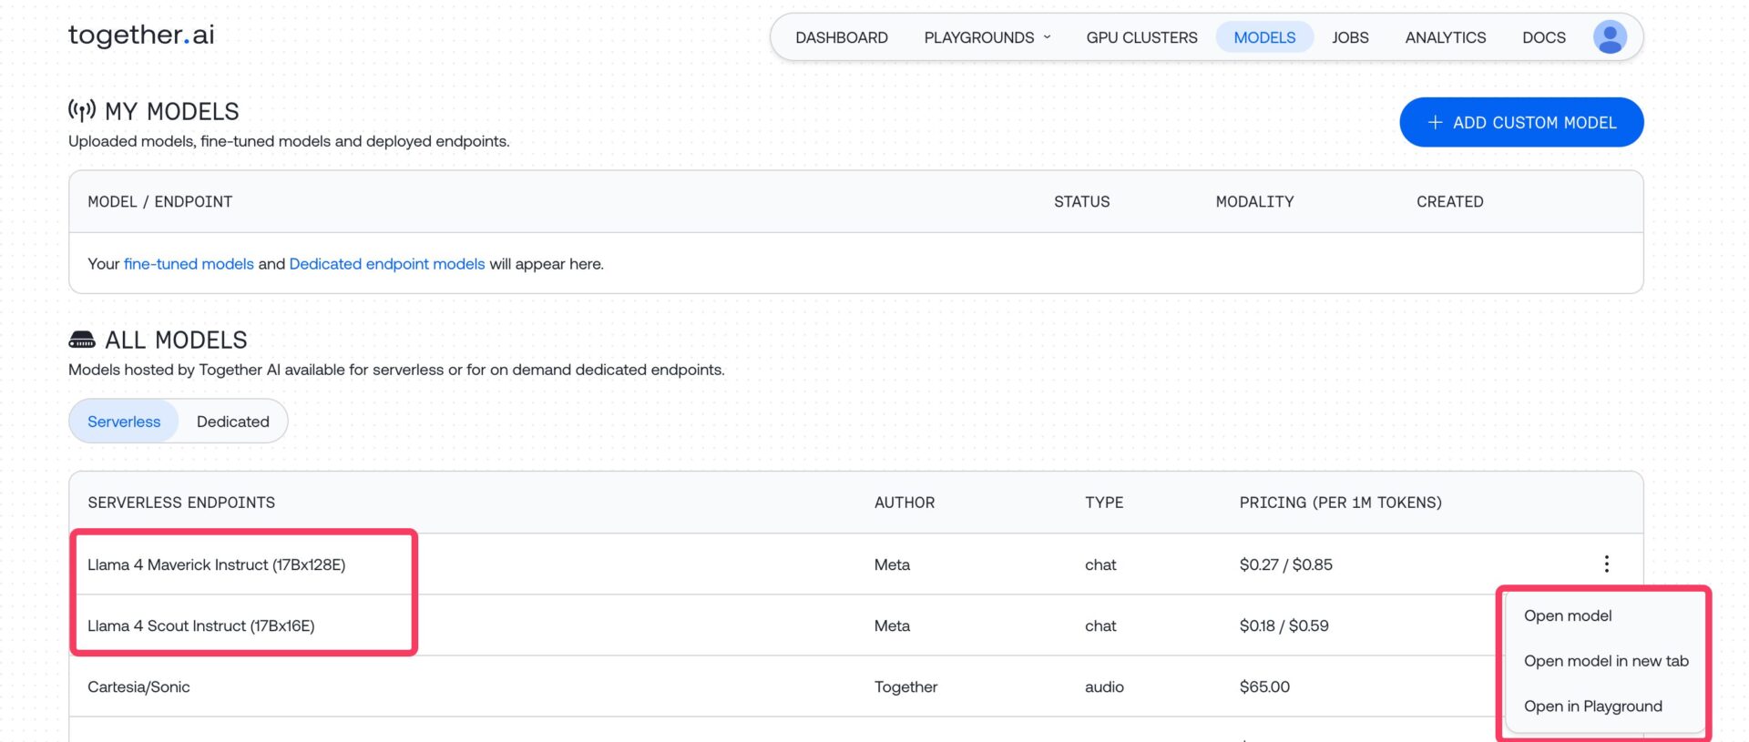Open the user profile avatar
This screenshot has height=742, width=1749.
(x=1609, y=37)
